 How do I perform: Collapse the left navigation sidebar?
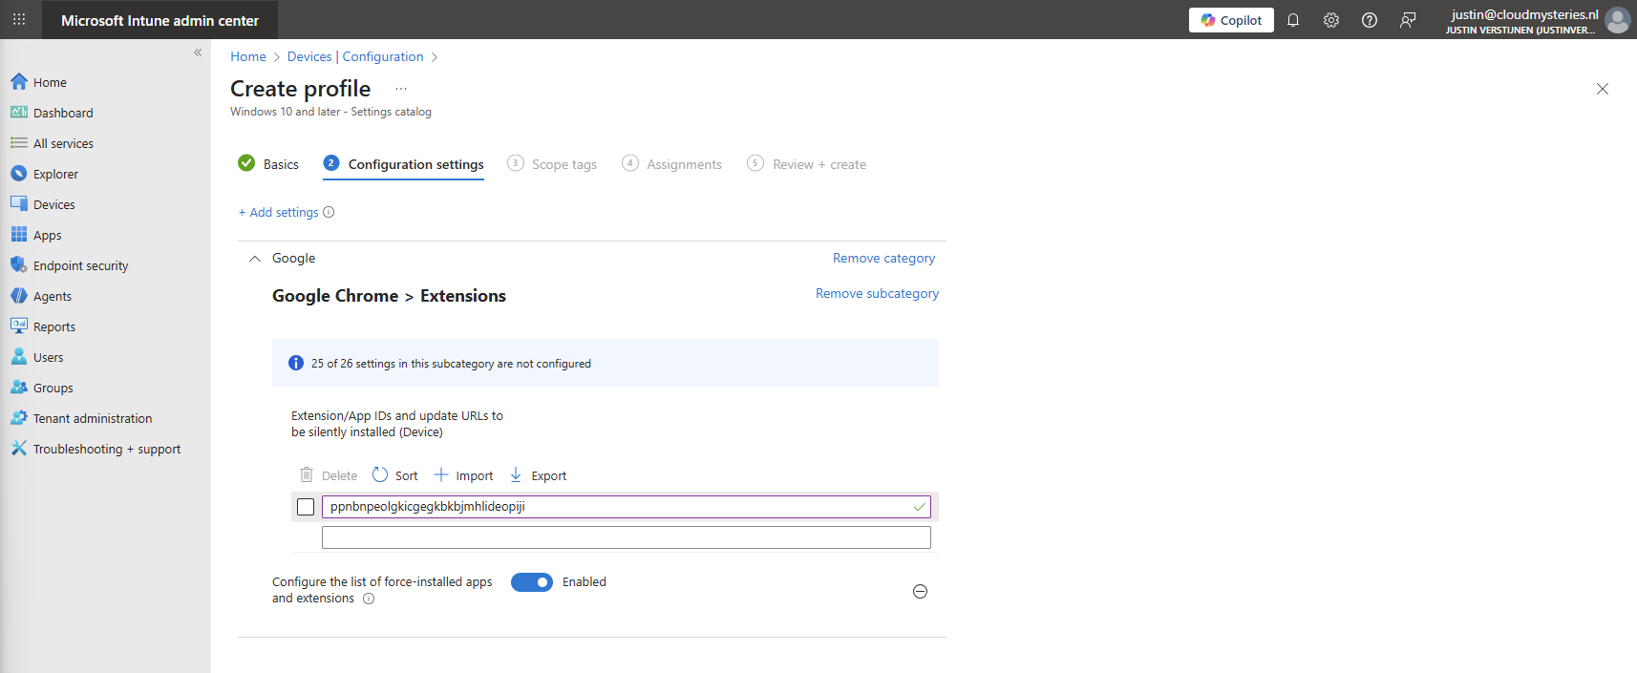coord(198,53)
